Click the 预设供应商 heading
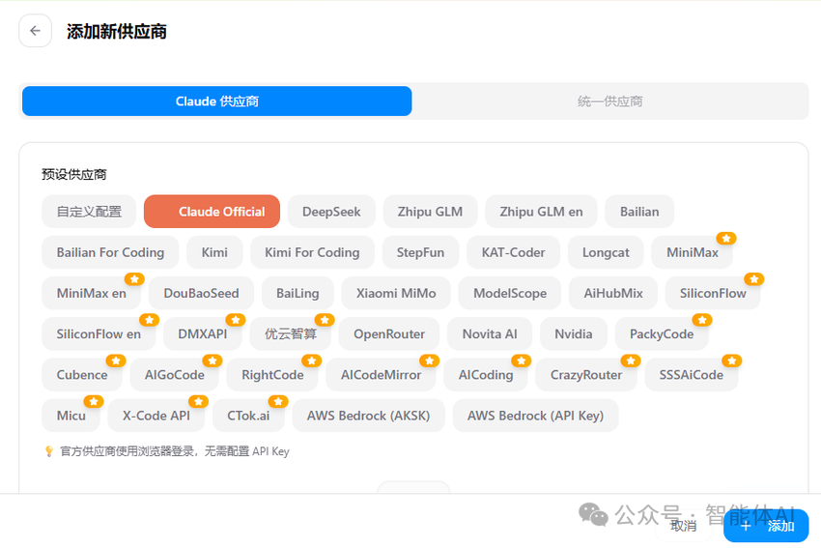The image size is (821, 548). click(73, 175)
